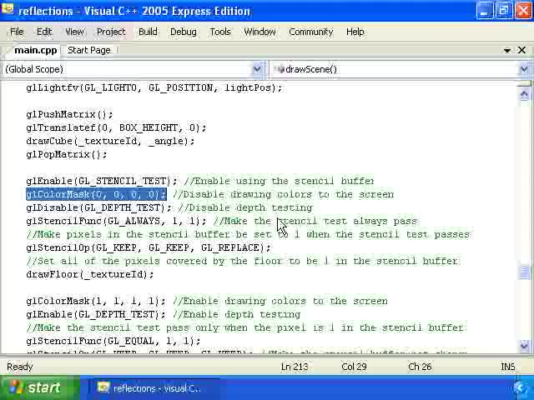Open the Window menu
The image size is (534, 400).
pyautogui.click(x=259, y=32)
